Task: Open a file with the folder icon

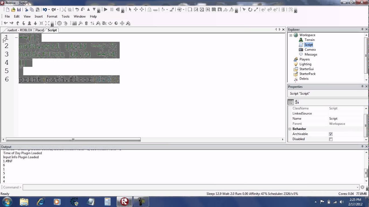Action: click(x=13, y=9)
